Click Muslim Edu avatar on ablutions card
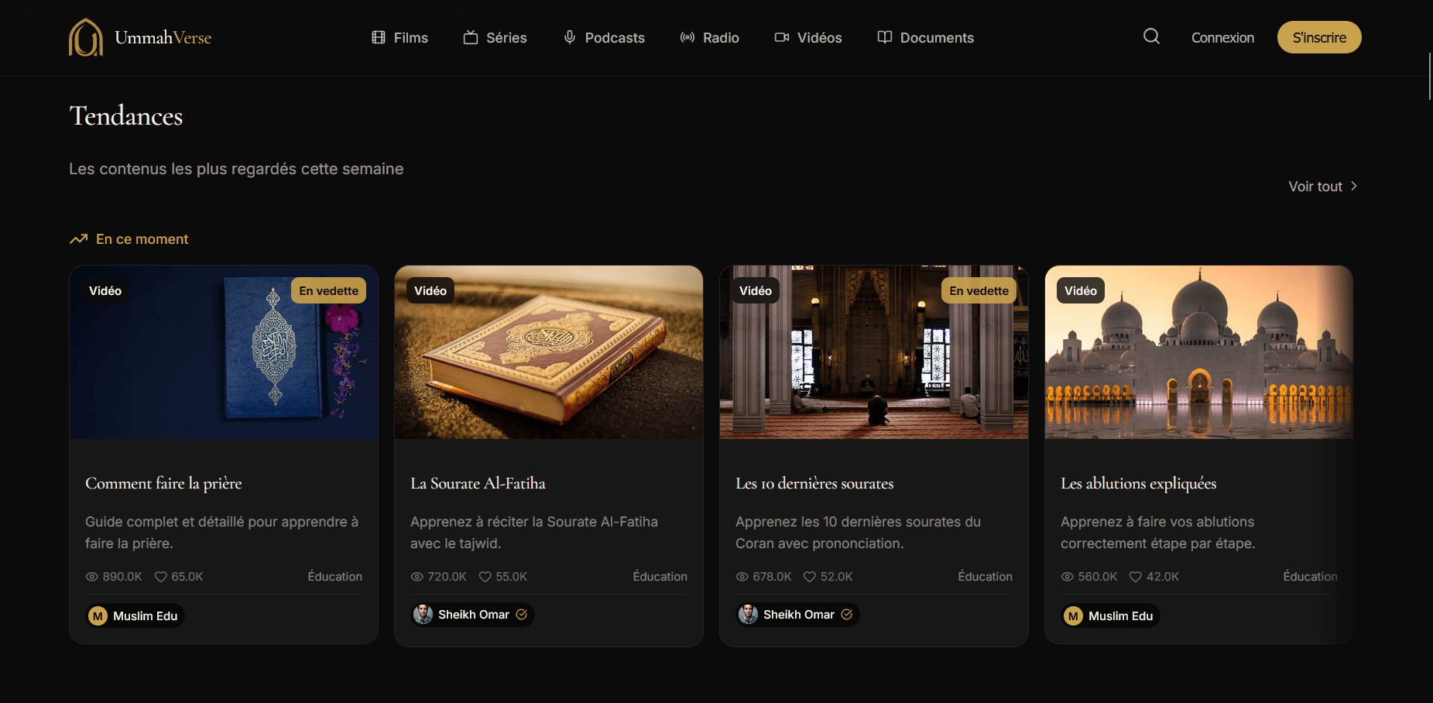The width and height of the screenshot is (1433, 703). click(1073, 616)
